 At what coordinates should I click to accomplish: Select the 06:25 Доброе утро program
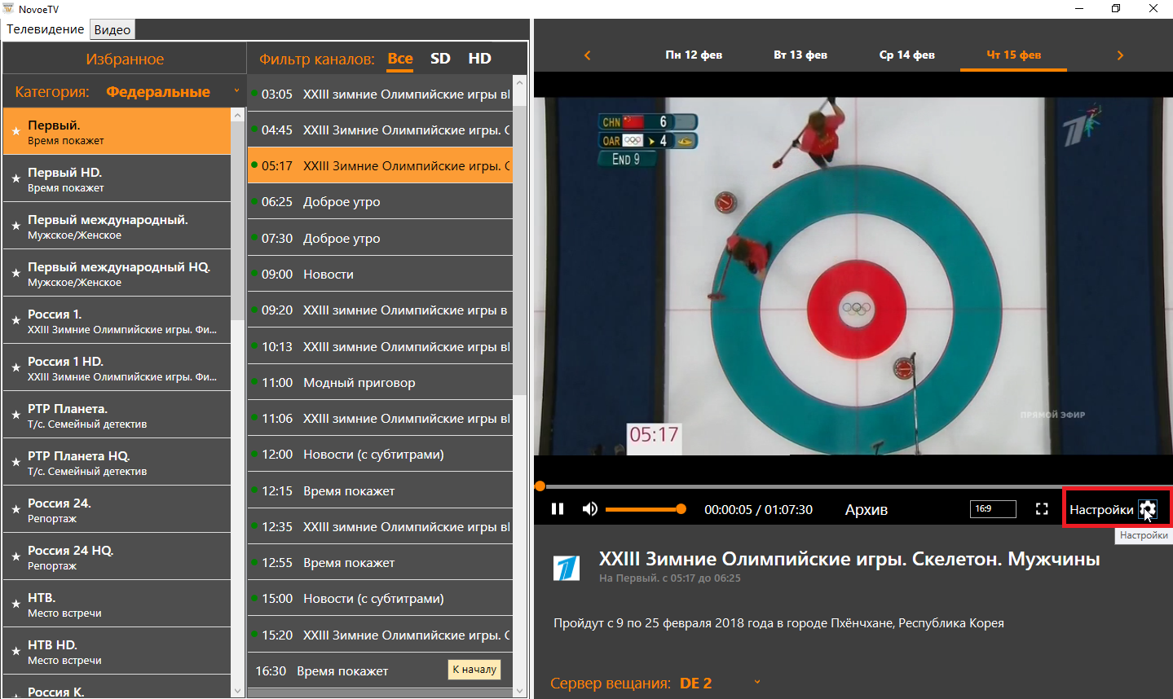(x=380, y=201)
